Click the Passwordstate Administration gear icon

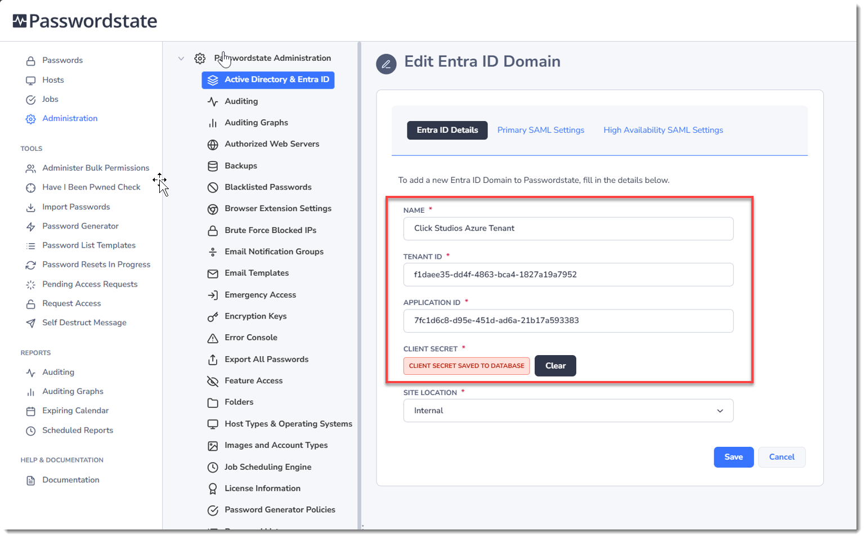pos(200,58)
